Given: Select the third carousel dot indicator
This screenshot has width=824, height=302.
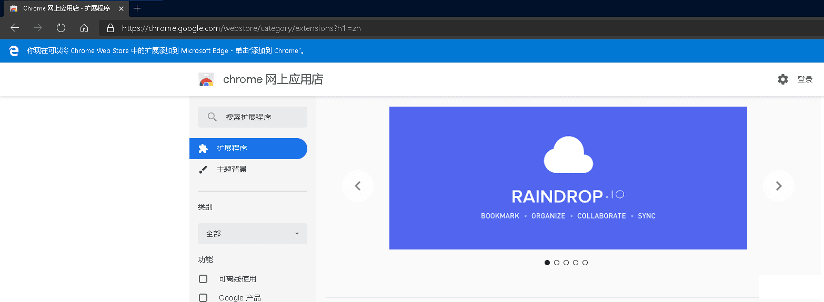Looking at the screenshot, I should pyautogui.click(x=566, y=263).
